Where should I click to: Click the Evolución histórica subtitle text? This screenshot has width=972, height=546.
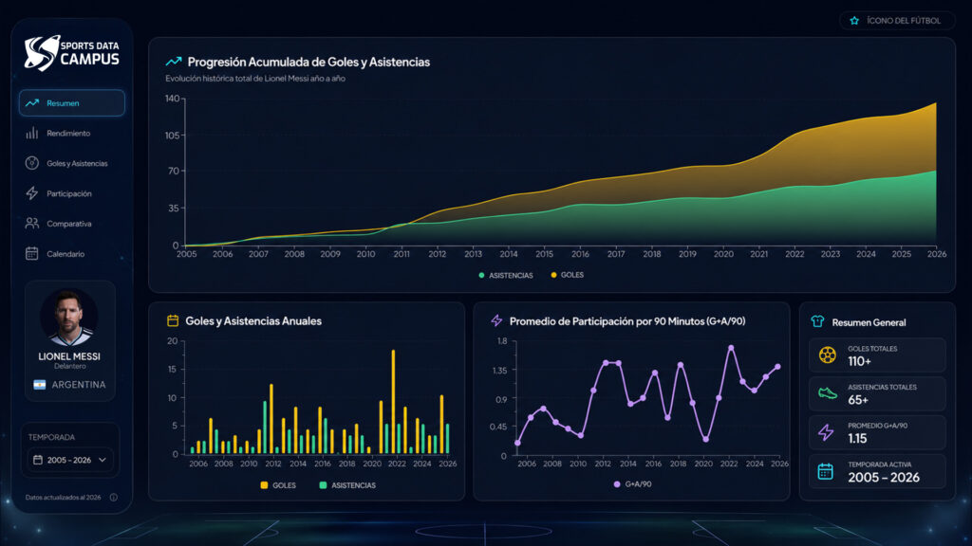[255, 79]
